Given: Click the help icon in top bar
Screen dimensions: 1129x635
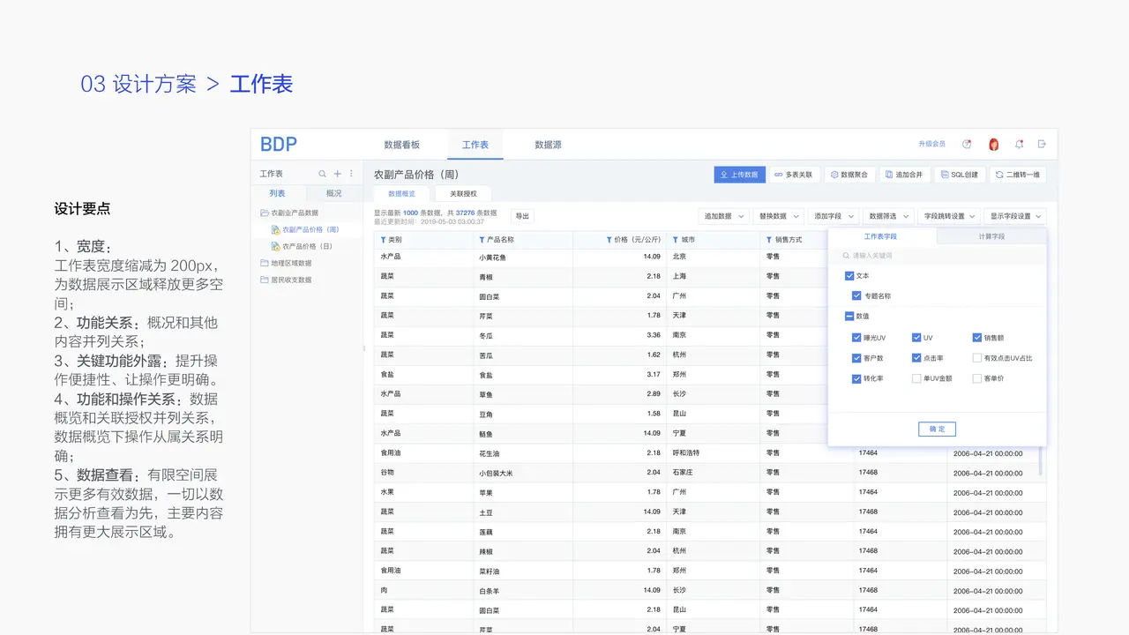Looking at the screenshot, I should pyautogui.click(x=967, y=144).
